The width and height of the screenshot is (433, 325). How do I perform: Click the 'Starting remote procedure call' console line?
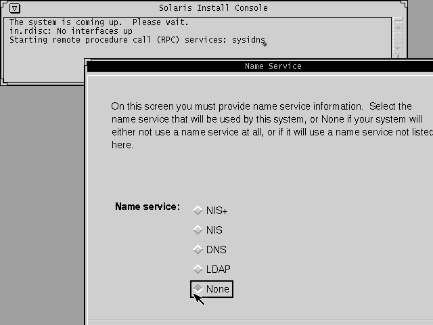pos(137,40)
